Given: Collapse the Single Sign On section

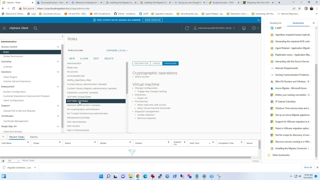Looking at the screenshot, I should pyautogui.click(x=58, y=126).
